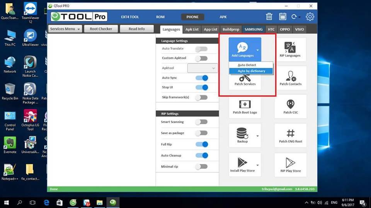Toggle the Auto Translate switch
371x208 pixels.
201,49
